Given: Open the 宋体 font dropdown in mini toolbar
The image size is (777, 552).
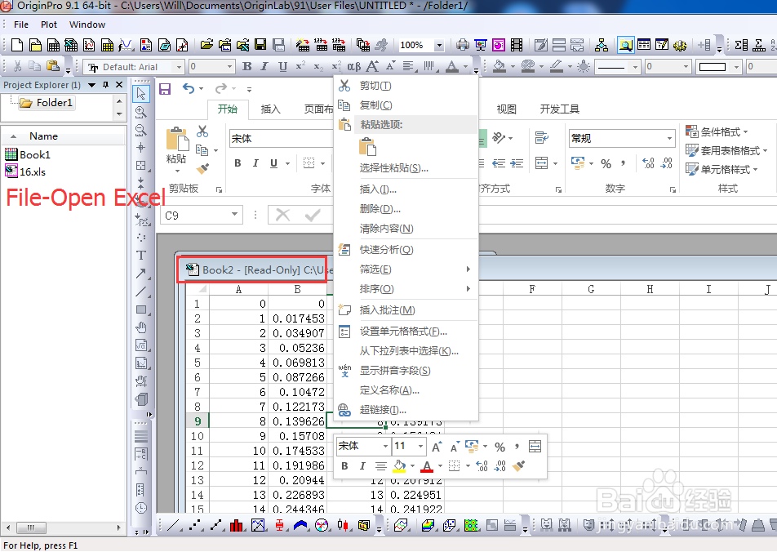Looking at the screenshot, I should pyautogui.click(x=385, y=447).
